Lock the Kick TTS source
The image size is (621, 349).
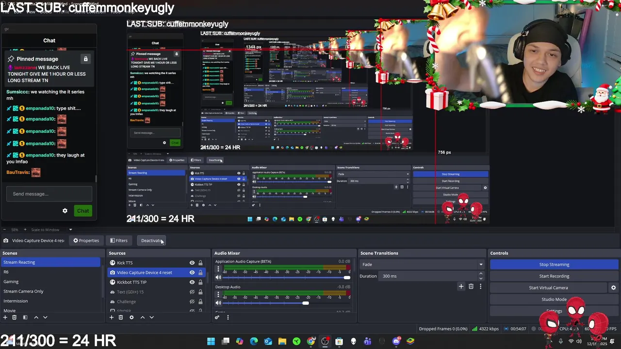(200, 263)
